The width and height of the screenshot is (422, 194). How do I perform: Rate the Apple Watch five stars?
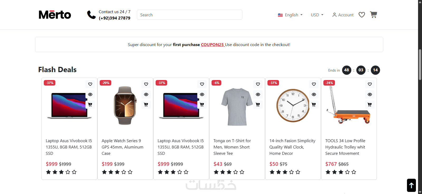click(130, 172)
